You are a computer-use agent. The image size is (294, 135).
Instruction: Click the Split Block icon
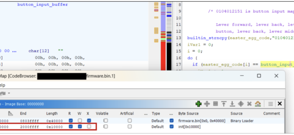(x=216, y=104)
